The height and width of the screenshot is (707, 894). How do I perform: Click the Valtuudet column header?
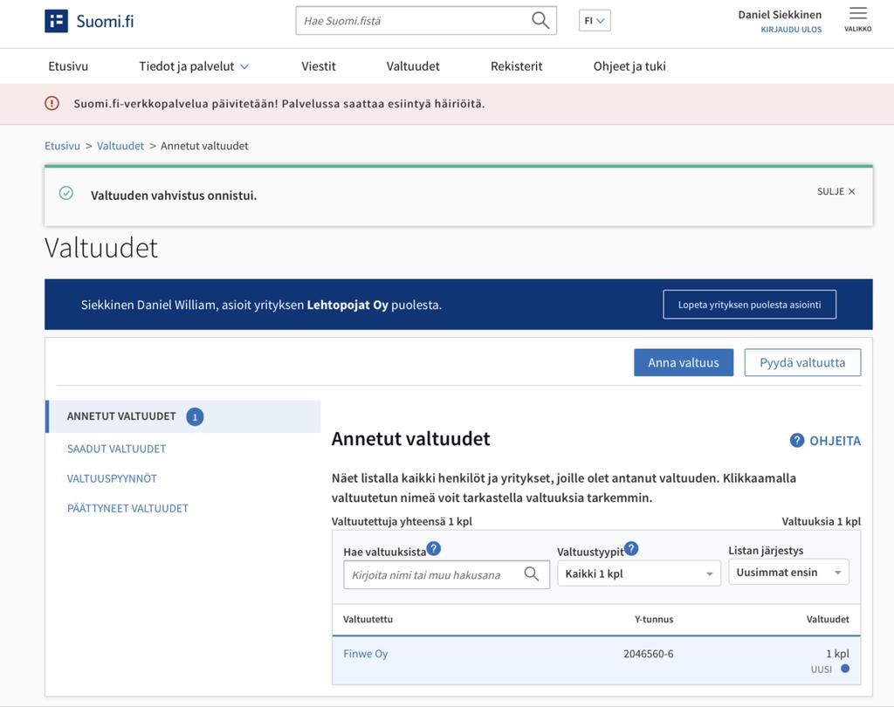coord(828,619)
